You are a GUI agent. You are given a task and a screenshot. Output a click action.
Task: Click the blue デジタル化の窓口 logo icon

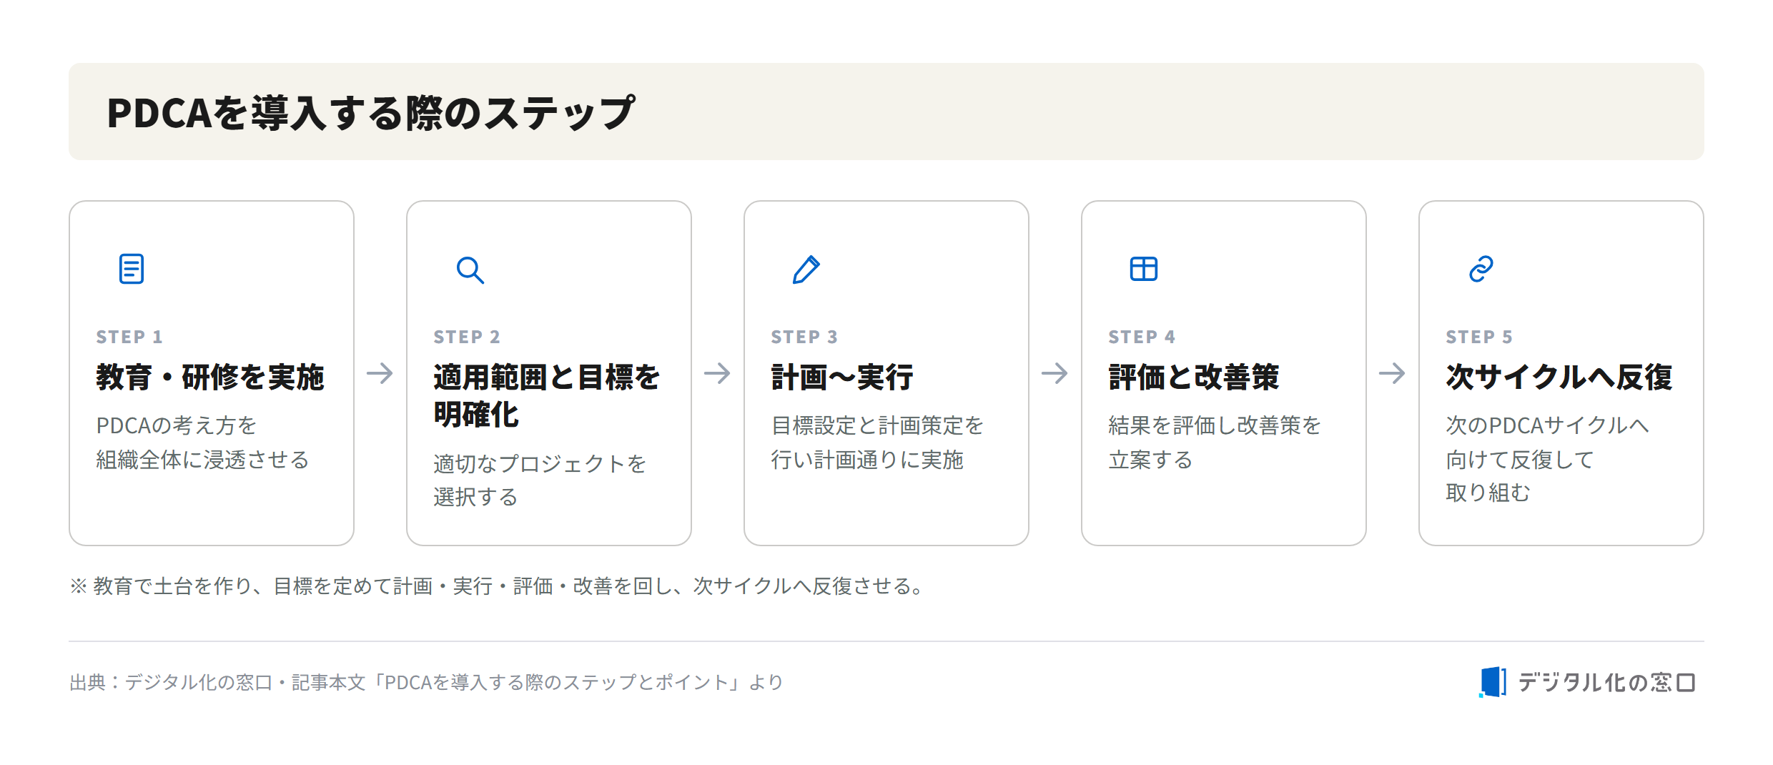(x=1492, y=681)
